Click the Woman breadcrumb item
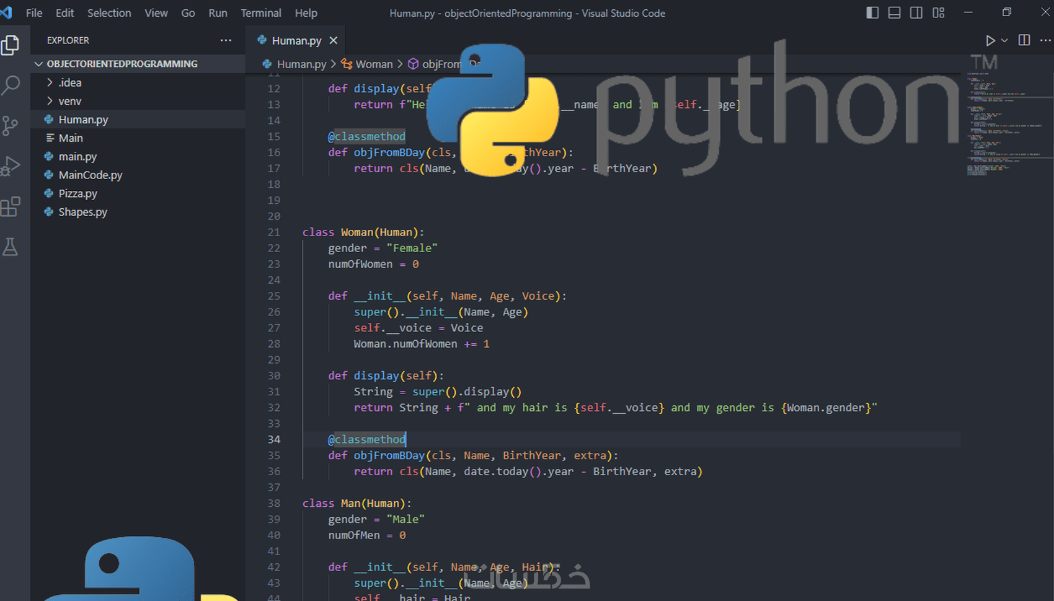The image size is (1054, 601). tap(374, 63)
